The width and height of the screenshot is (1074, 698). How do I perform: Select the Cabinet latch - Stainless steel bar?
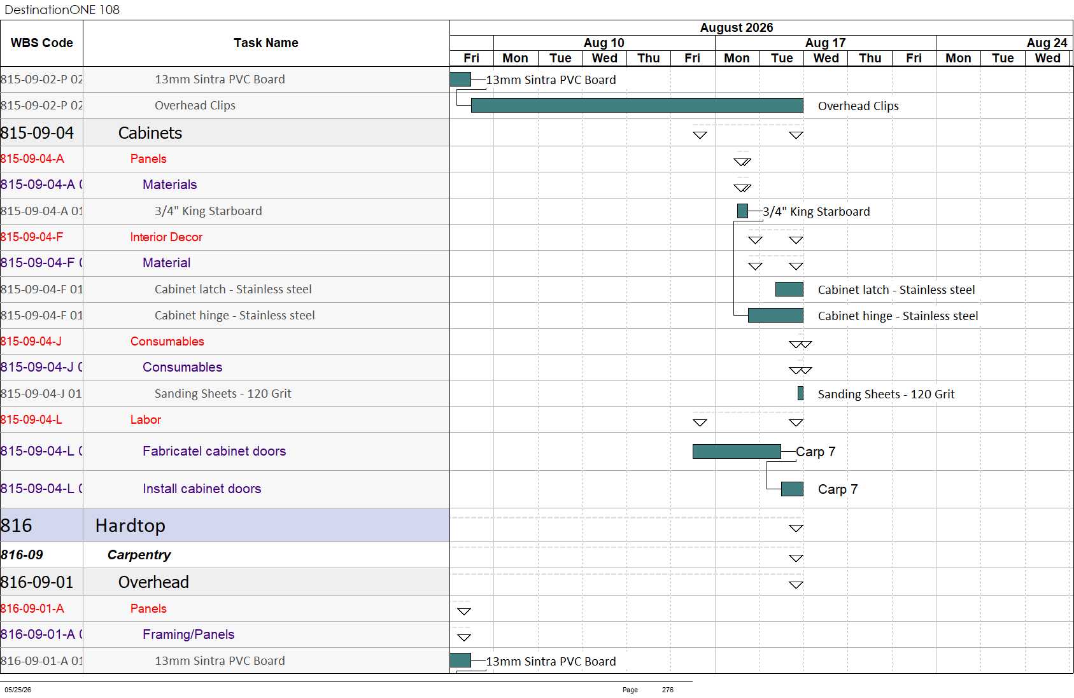[789, 290]
